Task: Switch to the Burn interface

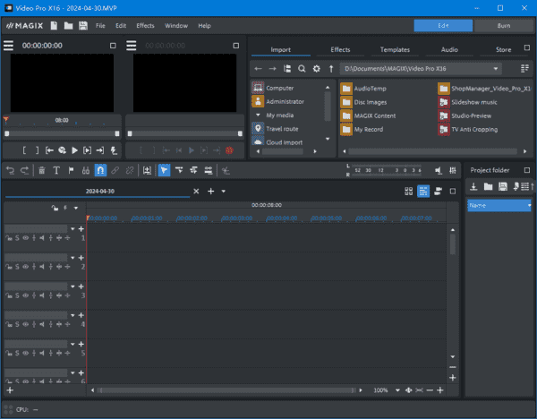Action: (x=503, y=26)
